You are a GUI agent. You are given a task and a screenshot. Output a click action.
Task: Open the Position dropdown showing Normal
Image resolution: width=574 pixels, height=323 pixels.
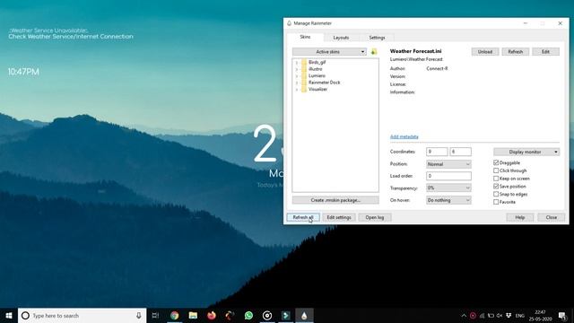coord(448,164)
